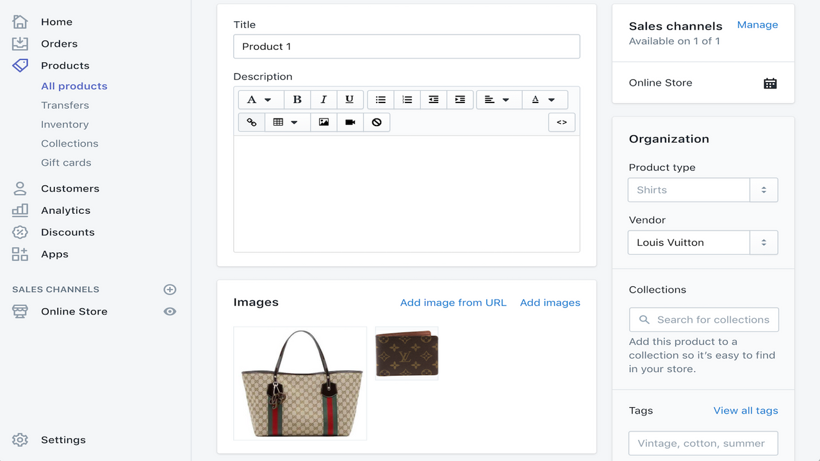
Task: Insert an image into the description
Action: [x=324, y=122]
